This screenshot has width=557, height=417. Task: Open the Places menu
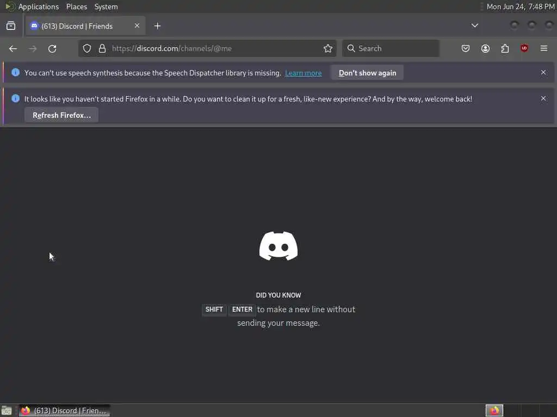tap(76, 7)
